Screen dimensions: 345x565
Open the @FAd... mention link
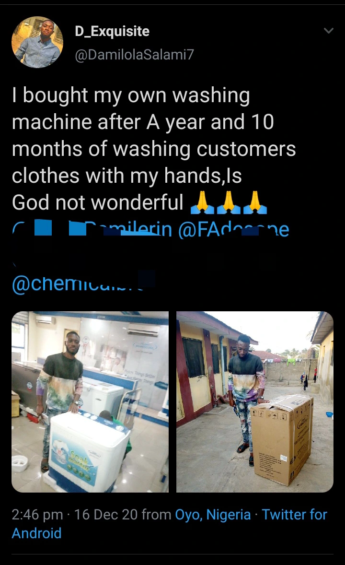(234, 229)
